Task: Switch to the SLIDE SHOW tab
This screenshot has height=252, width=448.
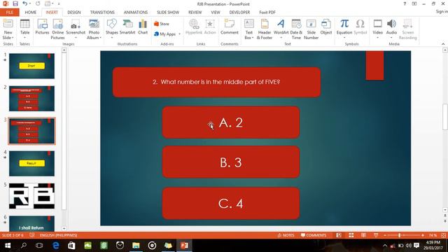Action: 168,13
